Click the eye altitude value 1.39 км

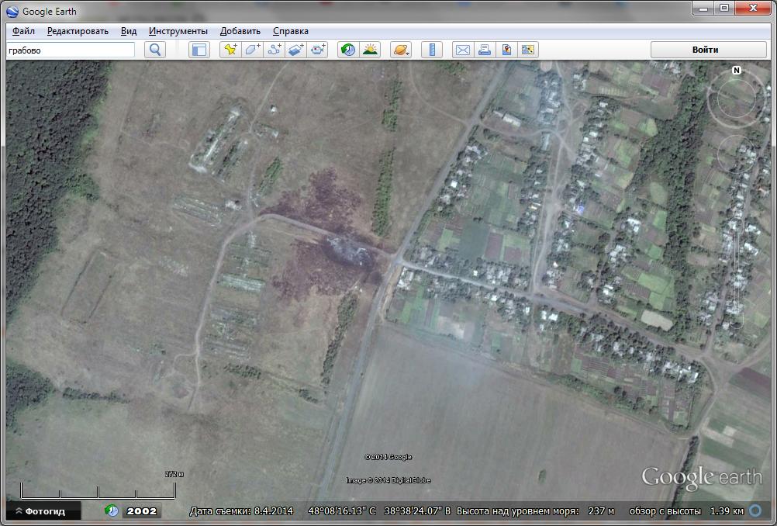coord(727,511)
